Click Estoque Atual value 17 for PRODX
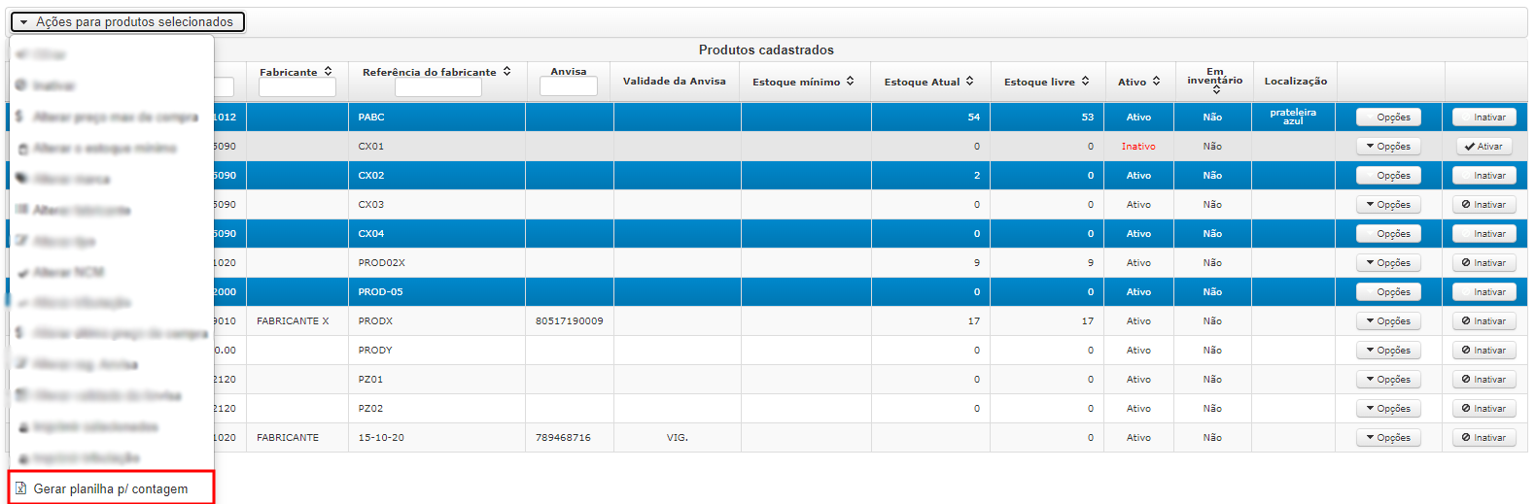 [973, 320]
